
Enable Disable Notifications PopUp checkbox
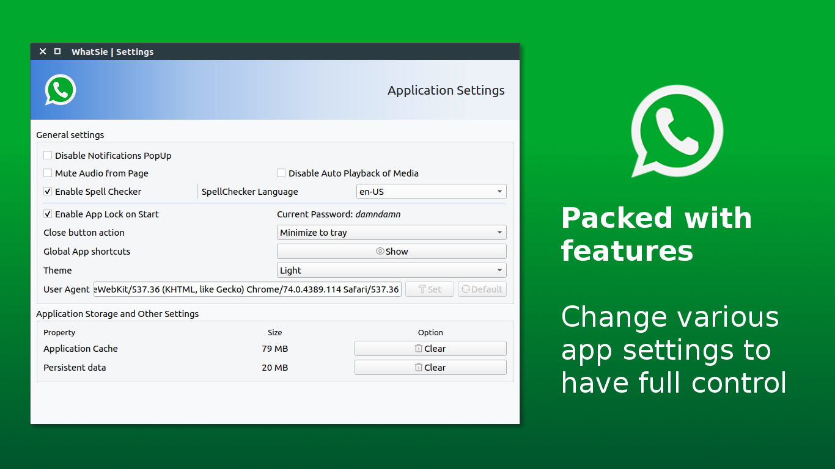click(48, 156)
